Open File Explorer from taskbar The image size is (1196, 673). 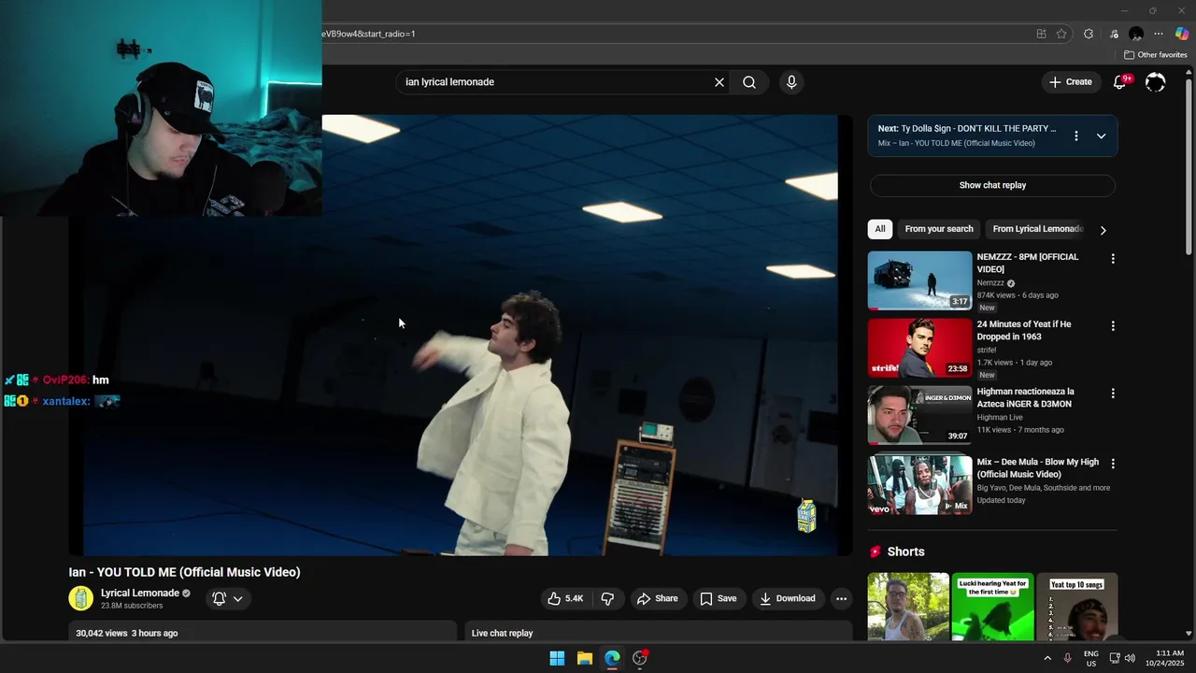(x=585, y=658)
